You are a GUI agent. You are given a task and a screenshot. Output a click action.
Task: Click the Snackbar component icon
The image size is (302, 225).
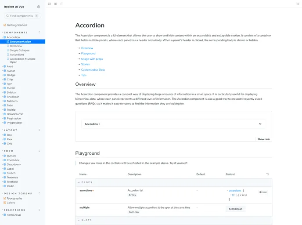(x=5, y=97)
